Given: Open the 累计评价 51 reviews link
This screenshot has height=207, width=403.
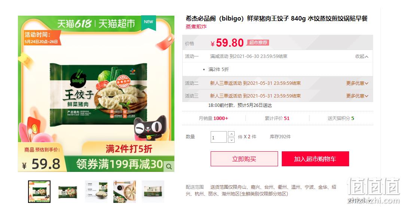Looking at the screenshot, I should pos(277,118).
